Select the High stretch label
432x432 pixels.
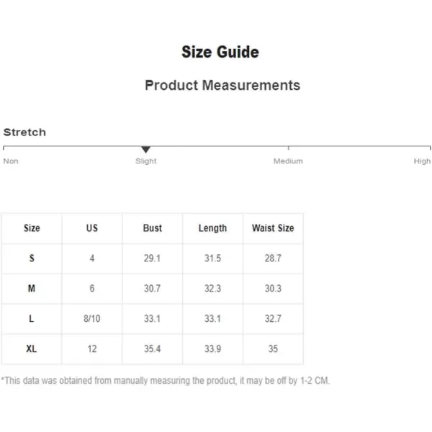pos(422,161)
